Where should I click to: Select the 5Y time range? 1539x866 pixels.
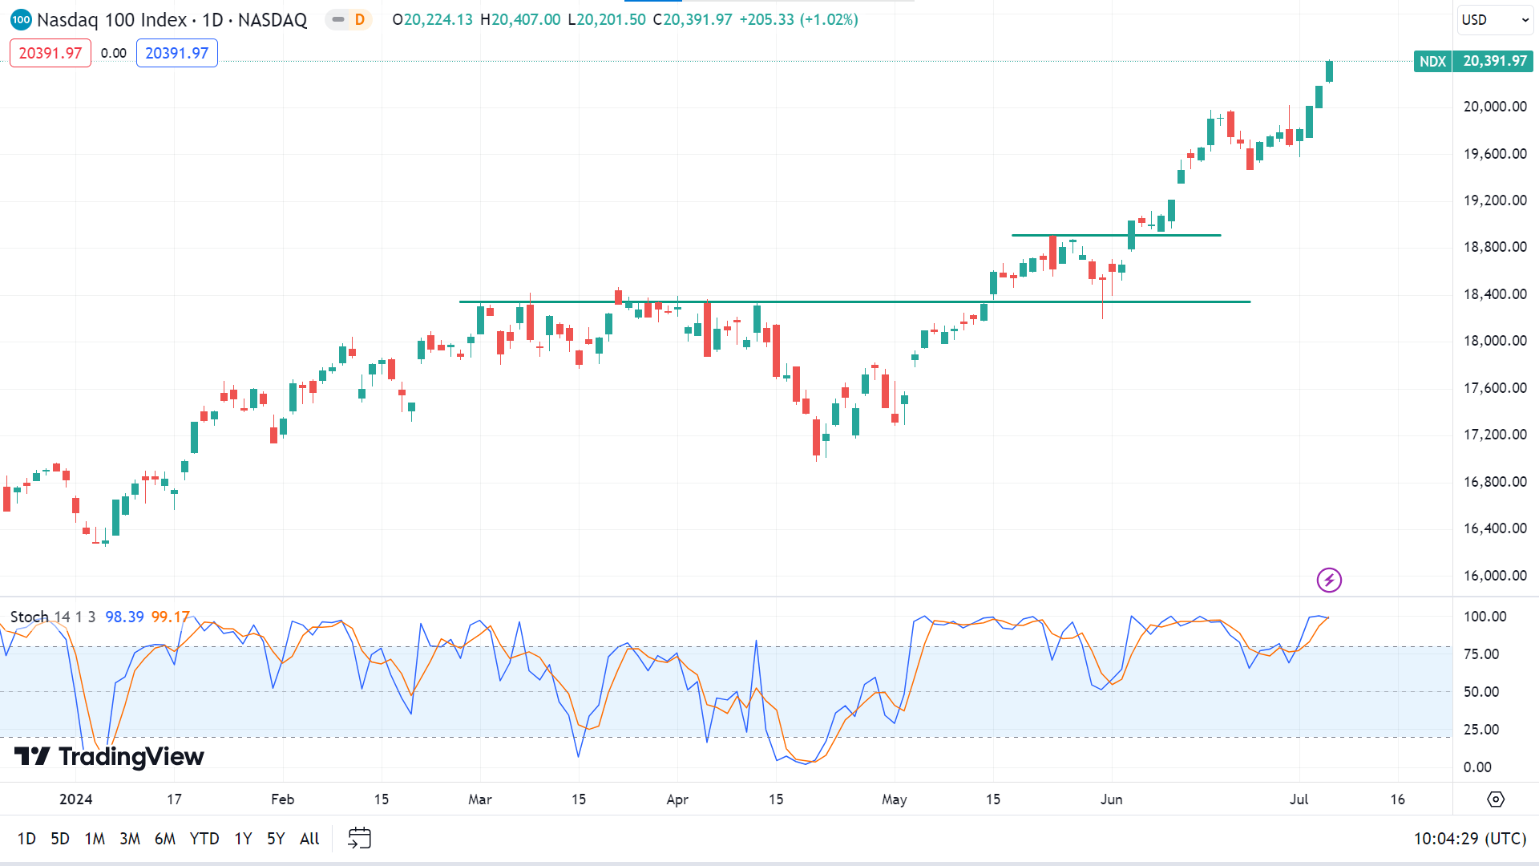pos(276,839)
